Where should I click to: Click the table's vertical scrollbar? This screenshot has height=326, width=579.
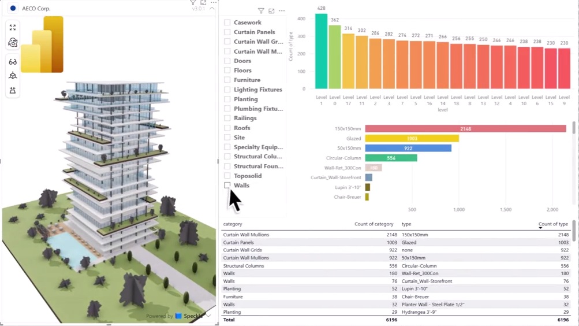(x=574, y=231)
